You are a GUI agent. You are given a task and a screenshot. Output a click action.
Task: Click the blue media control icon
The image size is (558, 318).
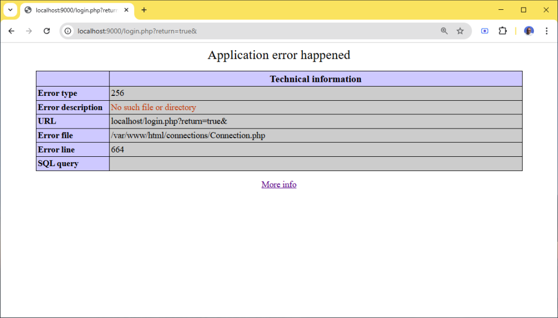click(484, 31)
